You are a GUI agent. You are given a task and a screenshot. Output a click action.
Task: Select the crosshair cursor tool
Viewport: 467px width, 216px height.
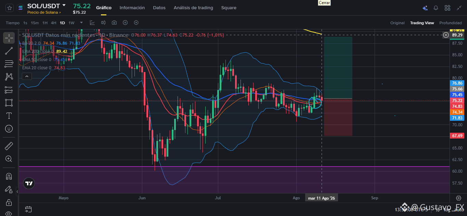[x=9, y=38]
